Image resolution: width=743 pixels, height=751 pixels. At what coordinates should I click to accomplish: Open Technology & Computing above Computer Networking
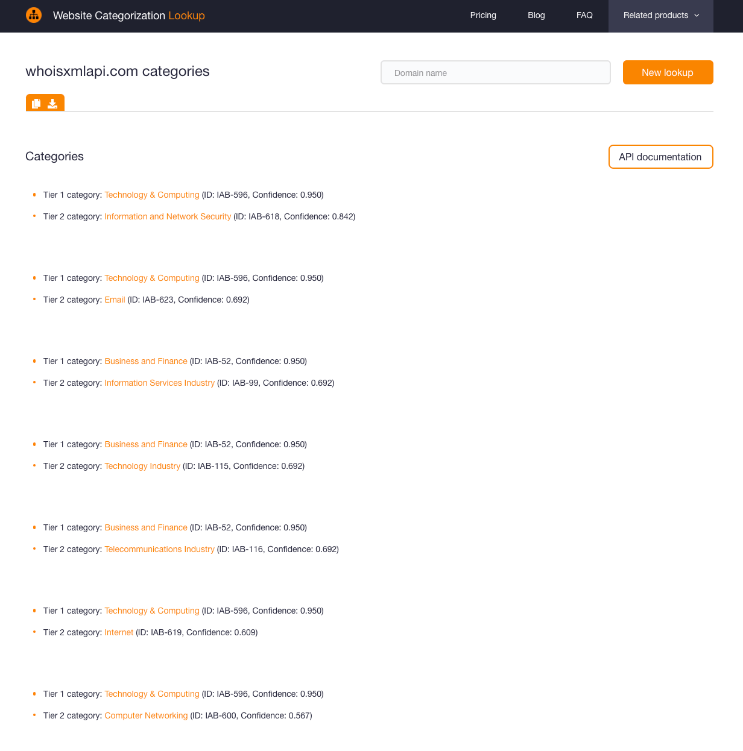click(152, 694)
